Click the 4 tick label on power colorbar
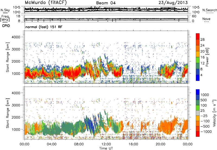Image resolution: width=217 pixels, height=150 pixels. 202,75
